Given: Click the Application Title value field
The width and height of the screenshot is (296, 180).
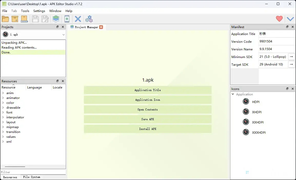Looking at the screenshot, I should [277, 34].
